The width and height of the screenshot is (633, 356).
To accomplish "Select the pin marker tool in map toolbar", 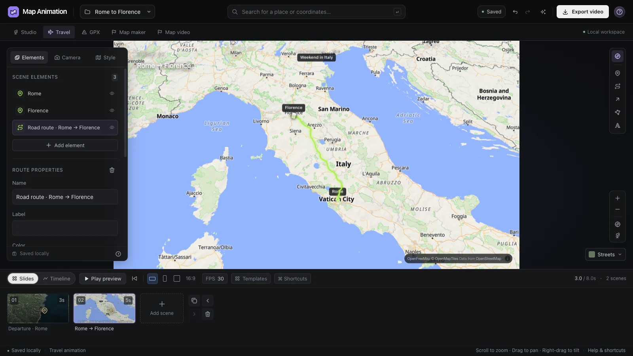I will (x=617, y=73).
